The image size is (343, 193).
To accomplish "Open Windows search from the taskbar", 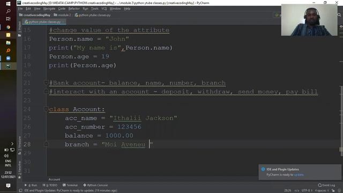I will [8, 11].
